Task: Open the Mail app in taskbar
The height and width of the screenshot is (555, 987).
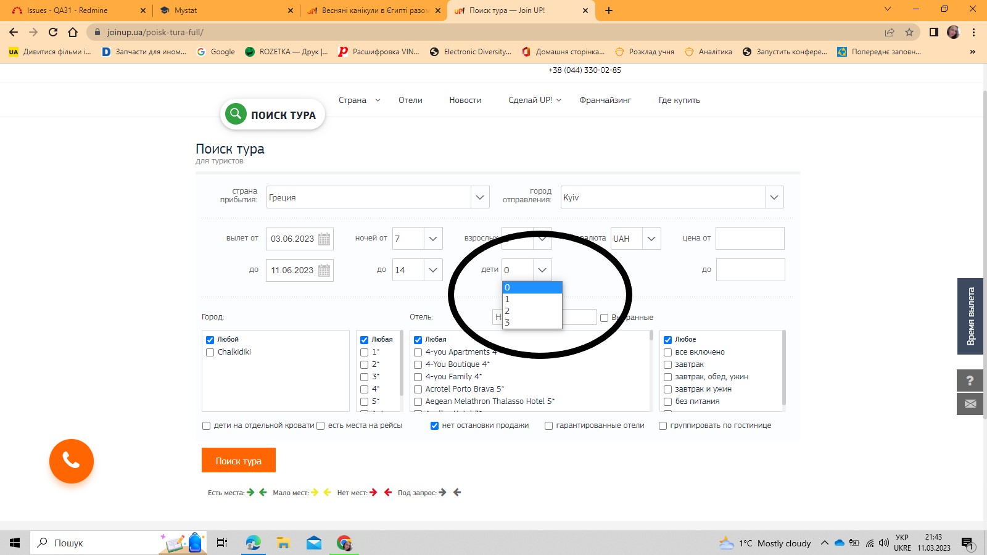Action: [x=314, y=543]
